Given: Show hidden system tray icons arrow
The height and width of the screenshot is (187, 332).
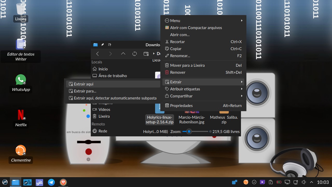Looking at the screenshot, I should tap(312, 182).
